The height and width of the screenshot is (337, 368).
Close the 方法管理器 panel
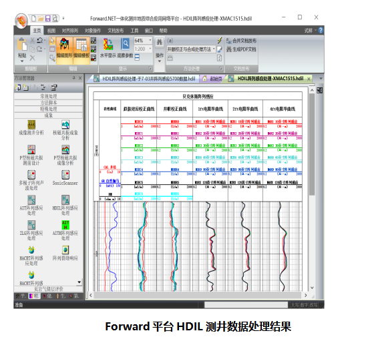tap(80, 78)
